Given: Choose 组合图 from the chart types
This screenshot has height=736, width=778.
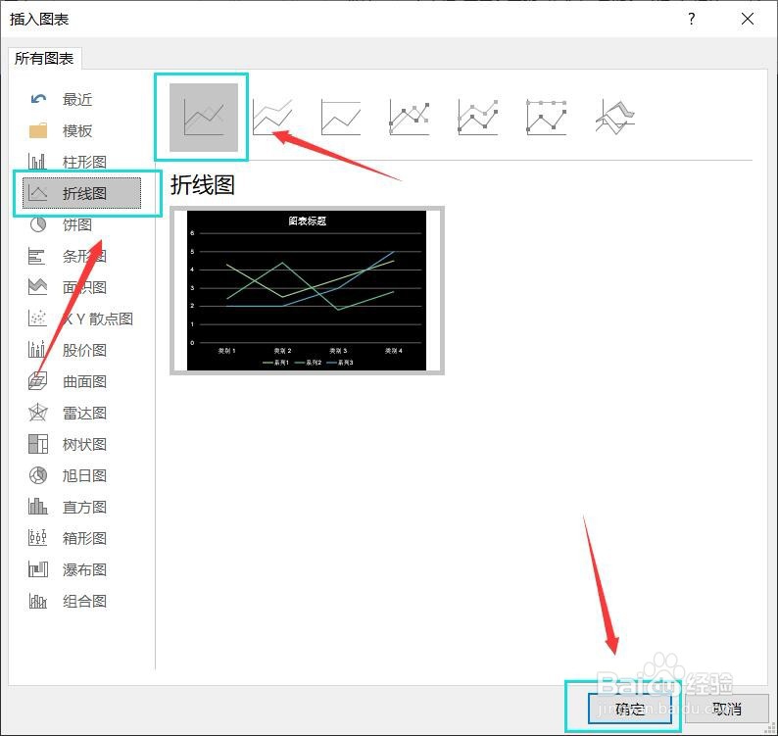Looking at the screenshot, I should [84, 601].
